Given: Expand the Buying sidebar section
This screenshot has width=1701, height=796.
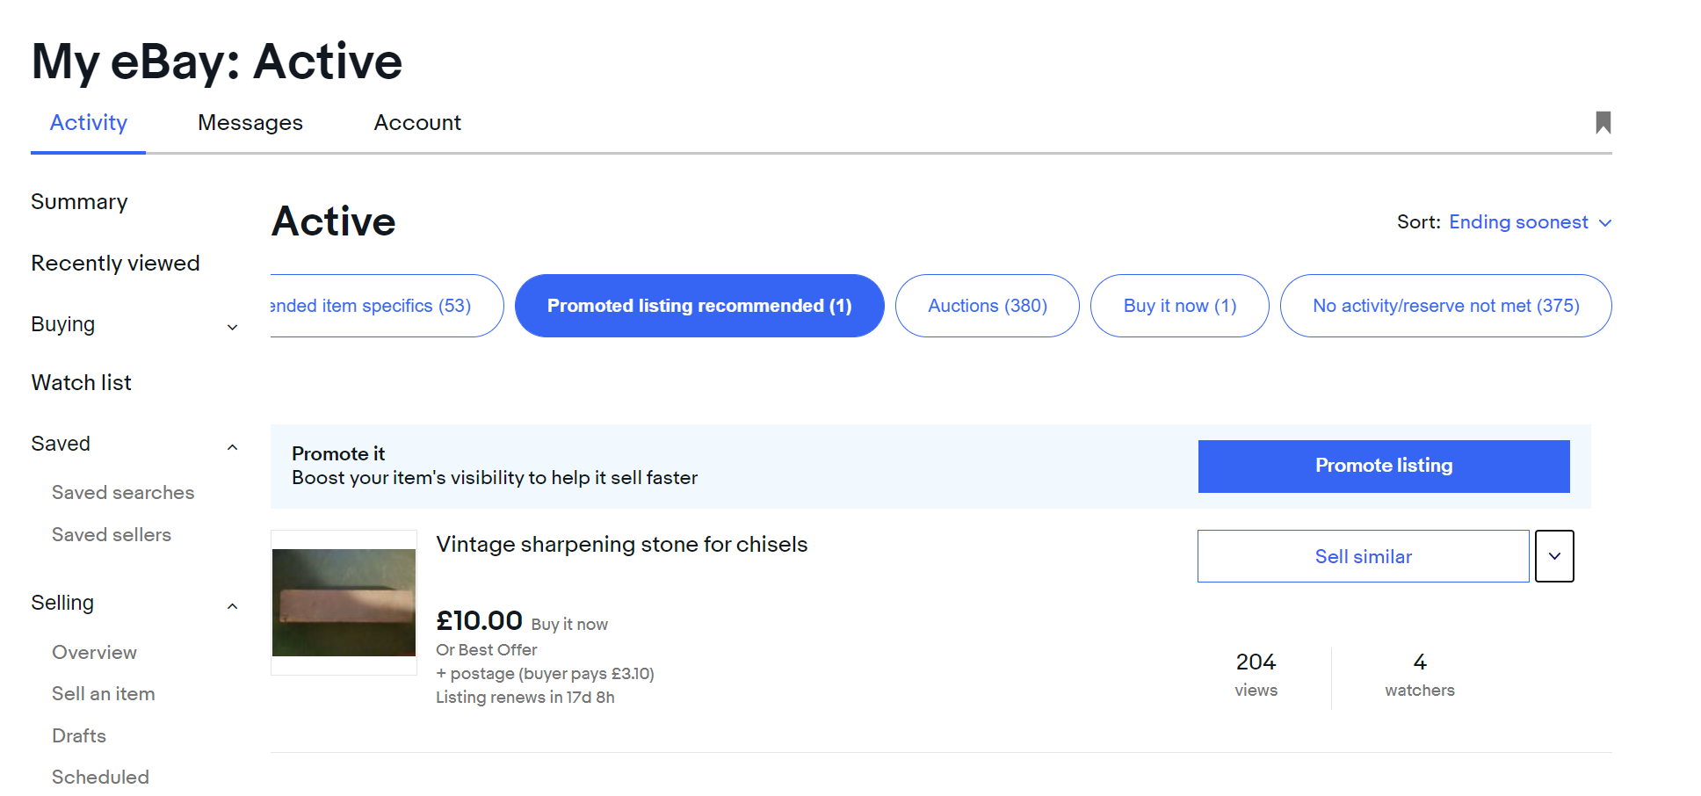Looking at the screenshot, I should pyautogui.click(x=232, y=327).
